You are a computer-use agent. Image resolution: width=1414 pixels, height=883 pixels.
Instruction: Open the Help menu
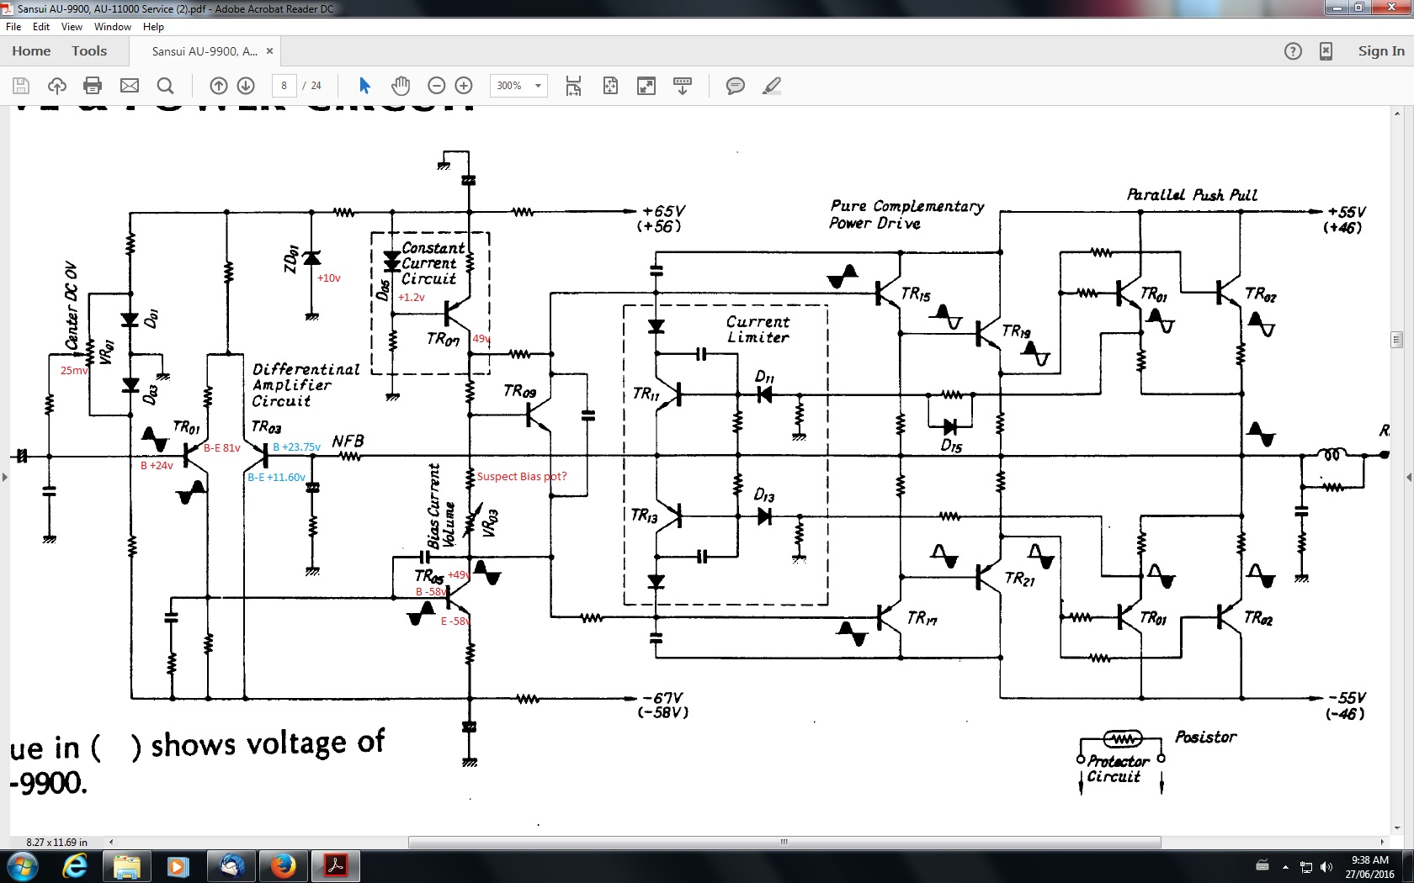[153, 27]
